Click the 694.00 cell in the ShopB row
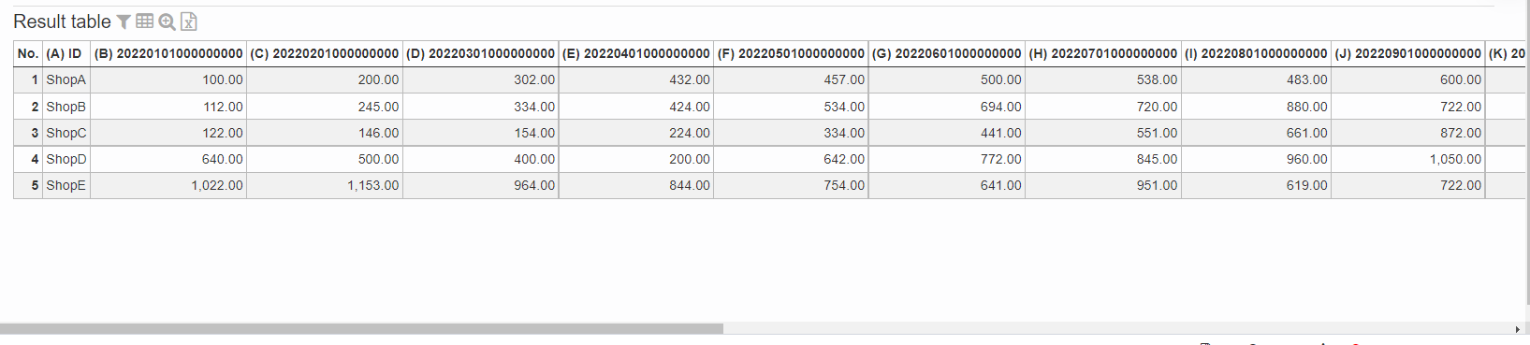The height and width of the screenshot is (345, 1530). 946,107
